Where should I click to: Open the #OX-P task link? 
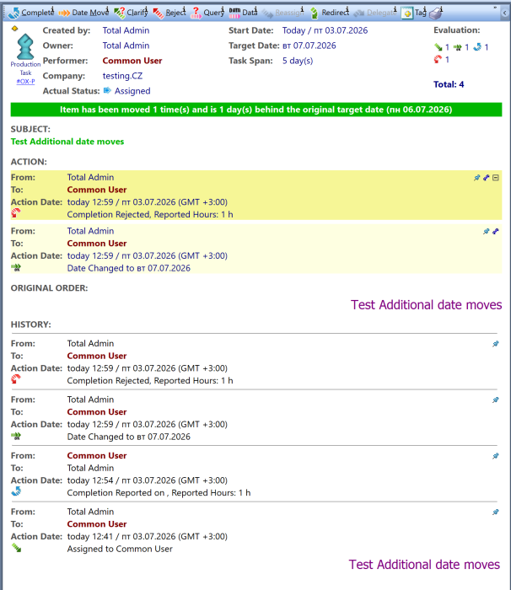tap(25, 81)
